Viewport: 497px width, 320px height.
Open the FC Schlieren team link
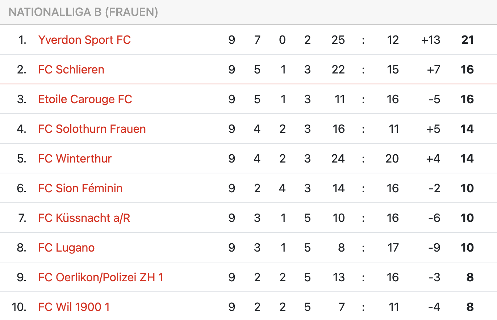(x=71, y=70)
